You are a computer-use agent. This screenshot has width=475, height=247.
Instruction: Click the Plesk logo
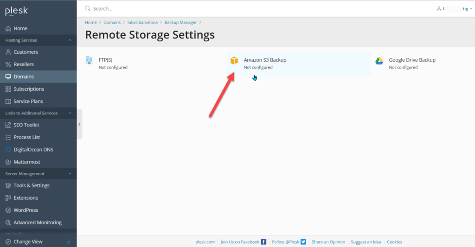pos(16,11)
